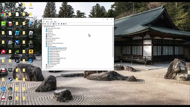Click the green Update driver toolbar icon
The width and height of the screenshot is (190, 107).
click(x=61, y=24)
